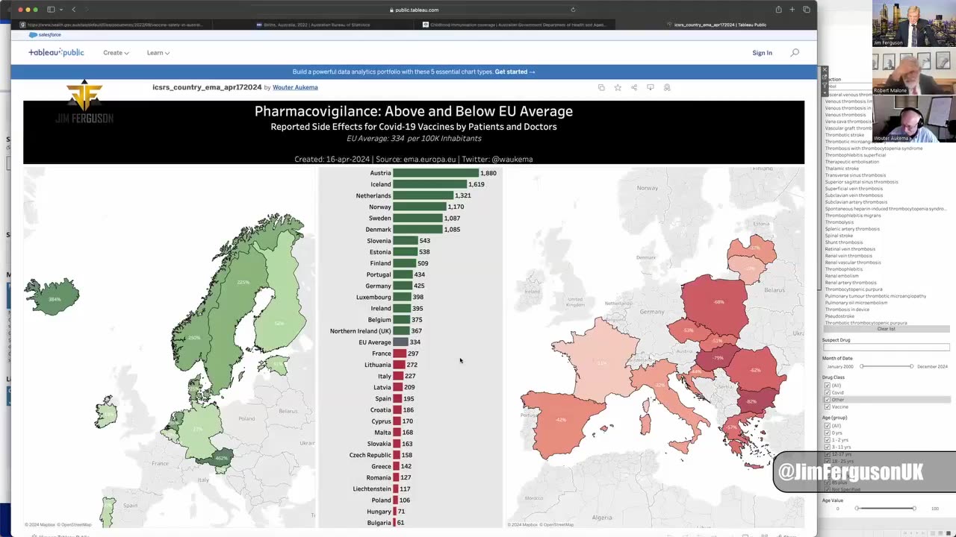Select 'Pseudostroke' in reaction list

click(x=839, y=316)
